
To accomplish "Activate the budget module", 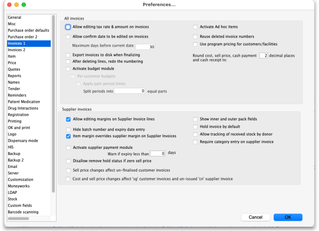I will [68, 68].
